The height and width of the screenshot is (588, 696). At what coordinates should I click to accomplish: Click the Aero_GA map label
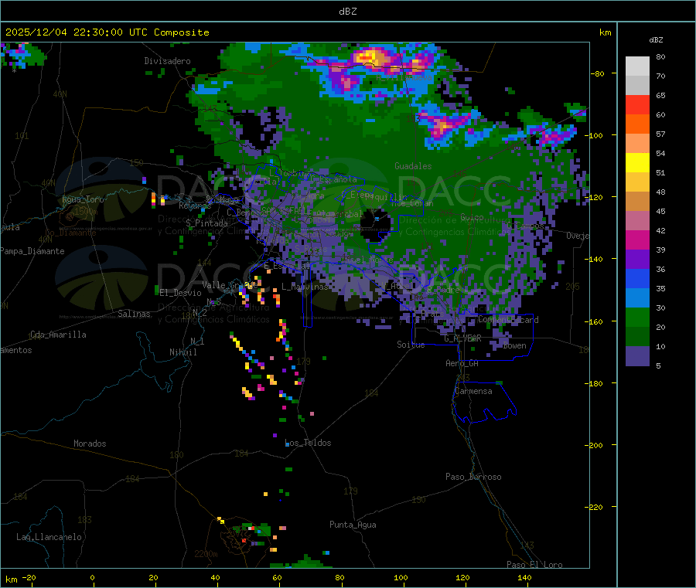[462, 363]
